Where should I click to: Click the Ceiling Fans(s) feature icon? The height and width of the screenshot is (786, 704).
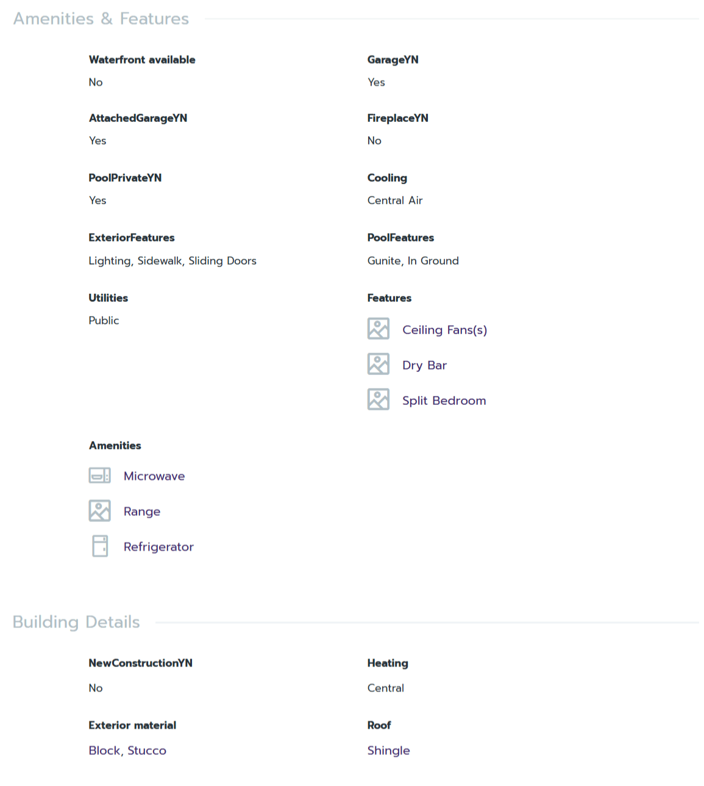point(378,329)
